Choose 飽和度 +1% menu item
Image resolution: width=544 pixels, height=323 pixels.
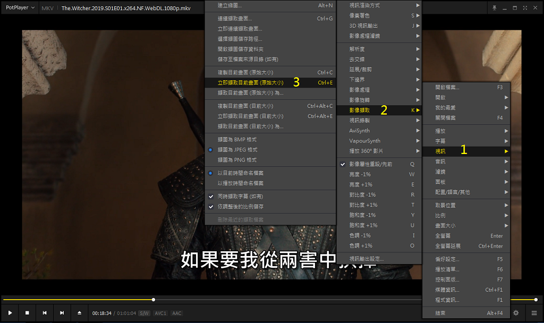pyautogui.click(x=379, y=225)
